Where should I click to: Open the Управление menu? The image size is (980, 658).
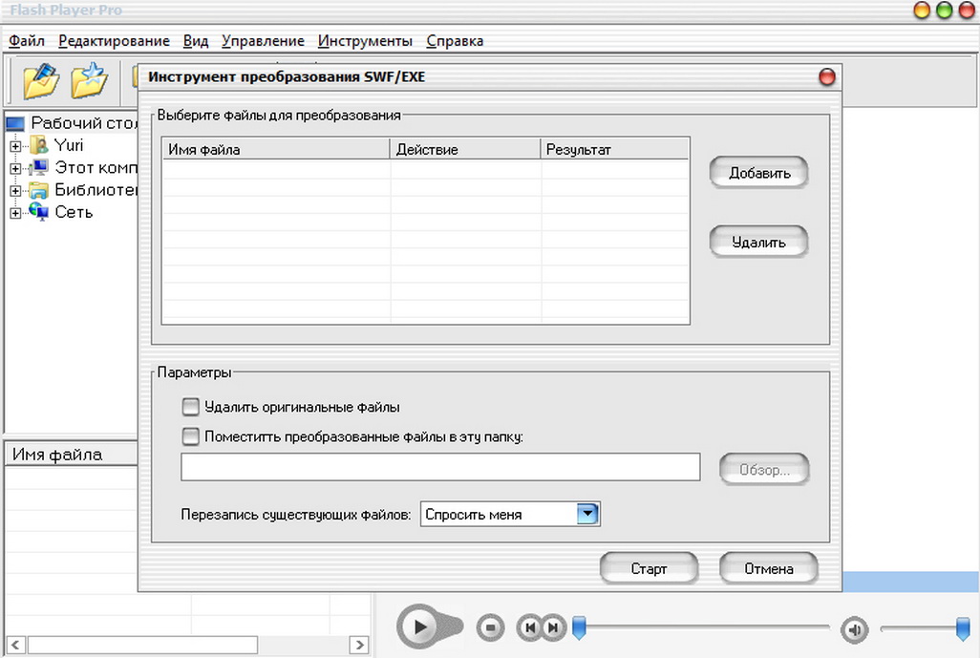click(x=263, y=41)
